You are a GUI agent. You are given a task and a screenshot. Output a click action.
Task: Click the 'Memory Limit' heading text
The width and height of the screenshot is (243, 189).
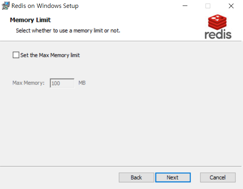30,20
